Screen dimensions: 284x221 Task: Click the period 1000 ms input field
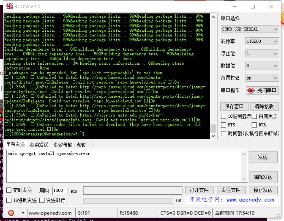[x=60, y=191]
